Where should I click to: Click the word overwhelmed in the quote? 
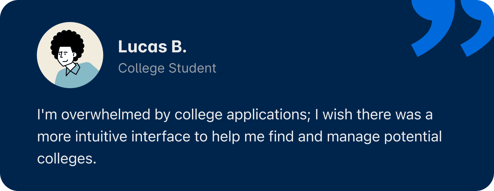click(106, 115)
